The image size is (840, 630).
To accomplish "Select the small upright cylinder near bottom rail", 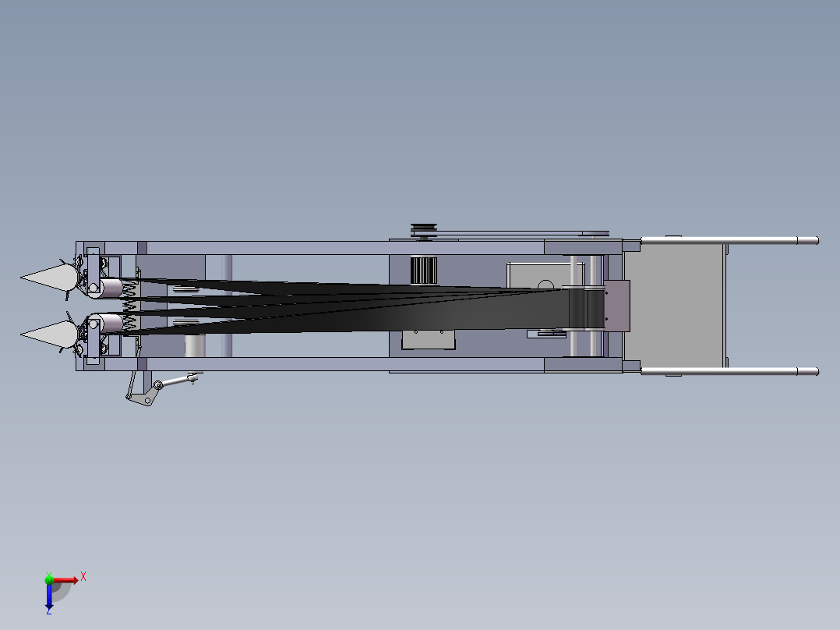I will point(195,346).
